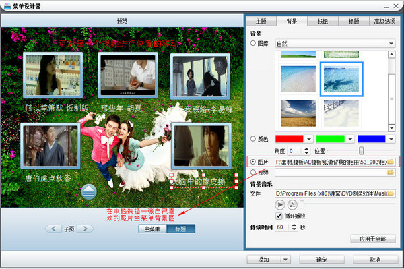Click the green color swatch
This screenshot has height=269, width=404.
point(331,139)
